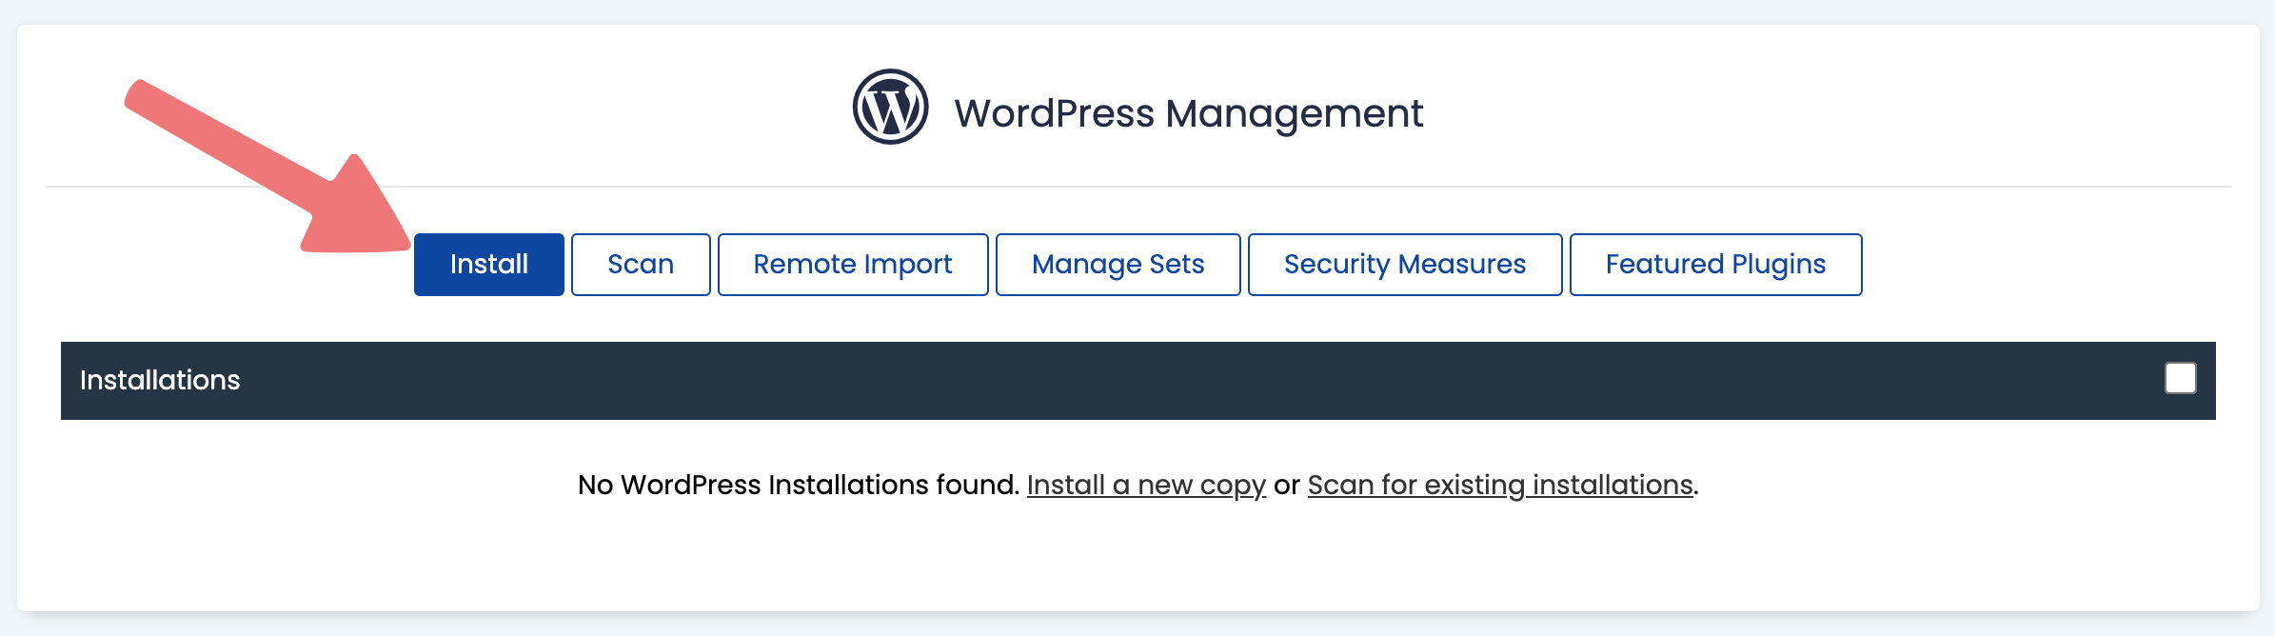Image resolution: width=2275 pixels, height=636 pixels.
Task: Follow the 'Install a new copy' link
Action: pos(1146,486)
